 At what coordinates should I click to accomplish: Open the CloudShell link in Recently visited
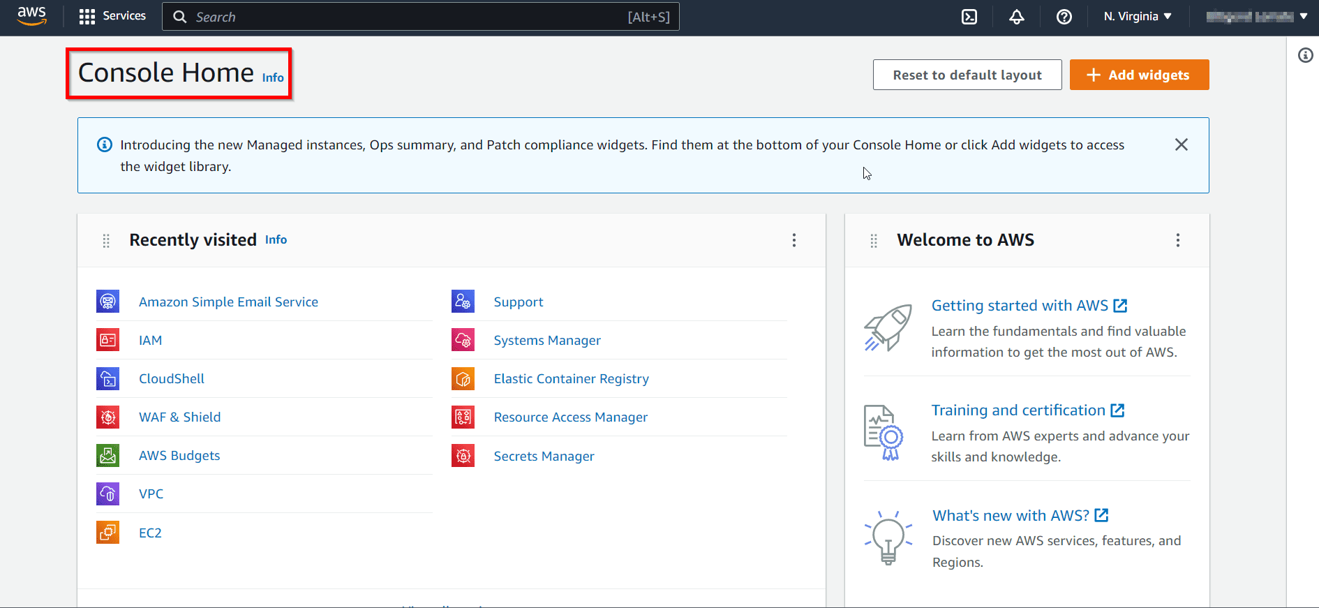pyautogui.click(x=172, y=378)
